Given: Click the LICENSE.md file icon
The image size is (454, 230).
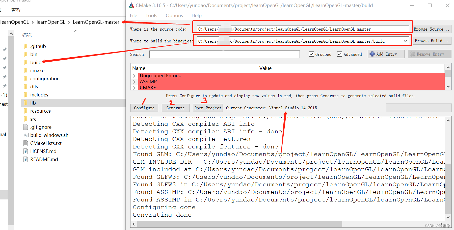Looking at the screenshot, I should click(25, 151).
